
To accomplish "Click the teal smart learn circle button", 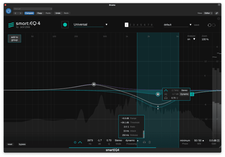I will coord(65,25).
